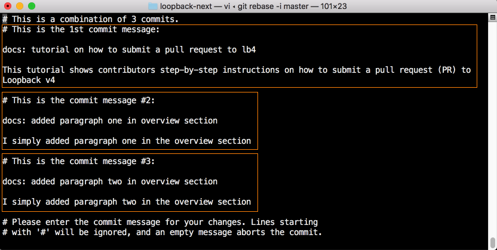Click 'docs: added paragraph two in overview section'

click(x=110, y=181)
